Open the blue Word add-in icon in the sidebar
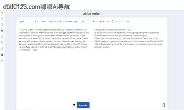This screenshot has height=110, width=184. click(x=2, y=55)
